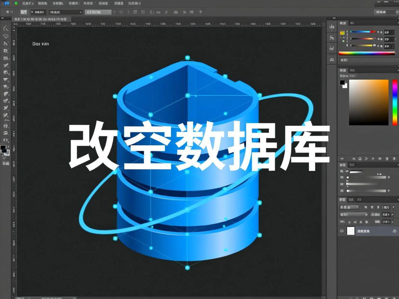Click the bottom icon in the collapsed panel strip

coord(332,60)
